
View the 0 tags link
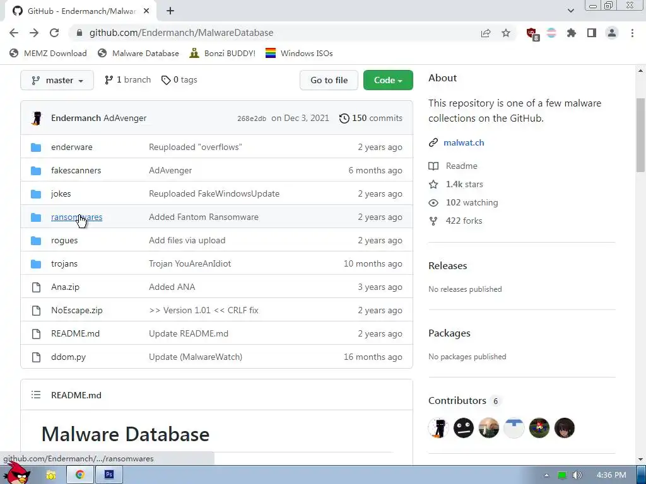point(179,80)
